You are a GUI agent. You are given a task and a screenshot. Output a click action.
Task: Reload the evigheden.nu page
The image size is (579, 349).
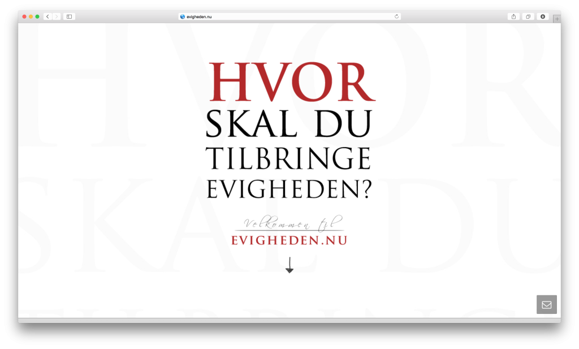[x=396, y=16]
